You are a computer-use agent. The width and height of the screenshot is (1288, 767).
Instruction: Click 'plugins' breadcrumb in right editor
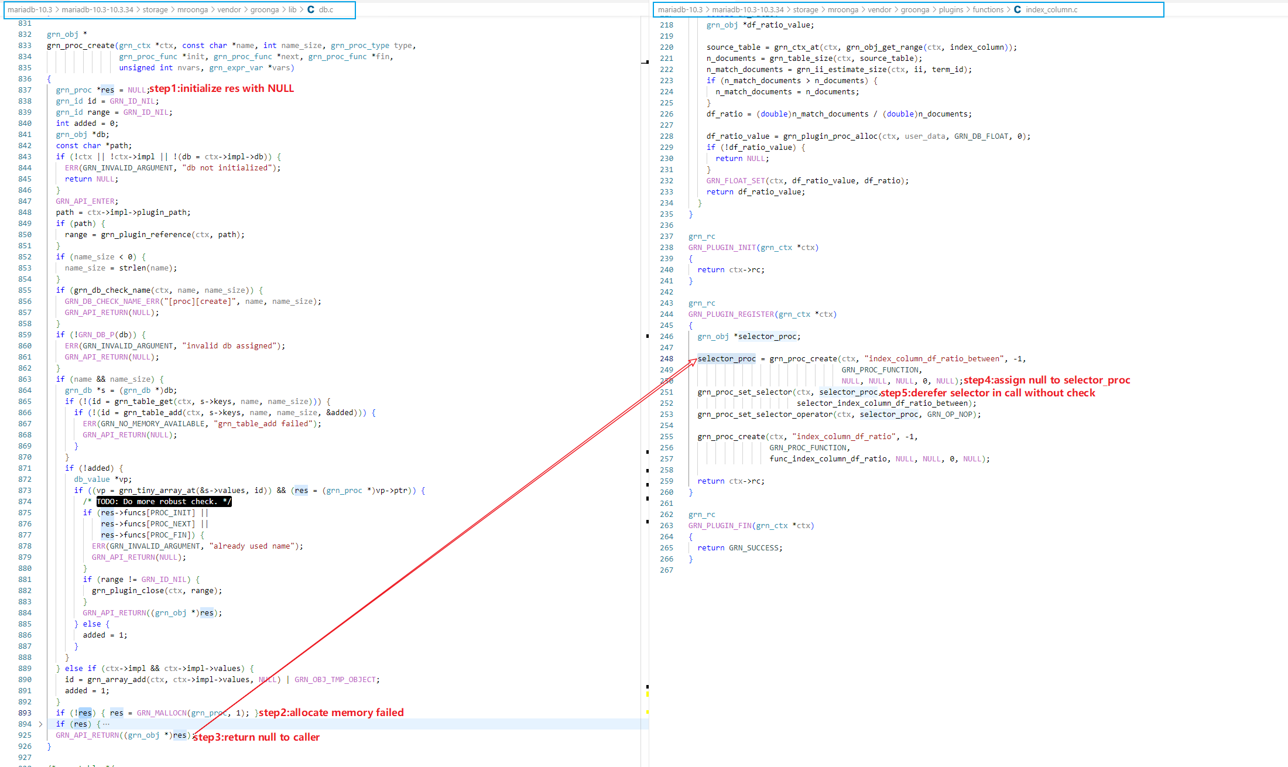pos(951,9)
